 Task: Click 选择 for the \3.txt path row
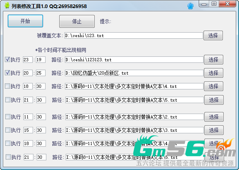pos(214,130)
